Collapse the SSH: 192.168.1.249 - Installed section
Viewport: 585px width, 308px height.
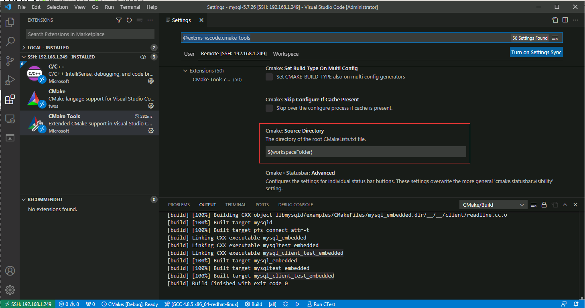click(89, 57)
